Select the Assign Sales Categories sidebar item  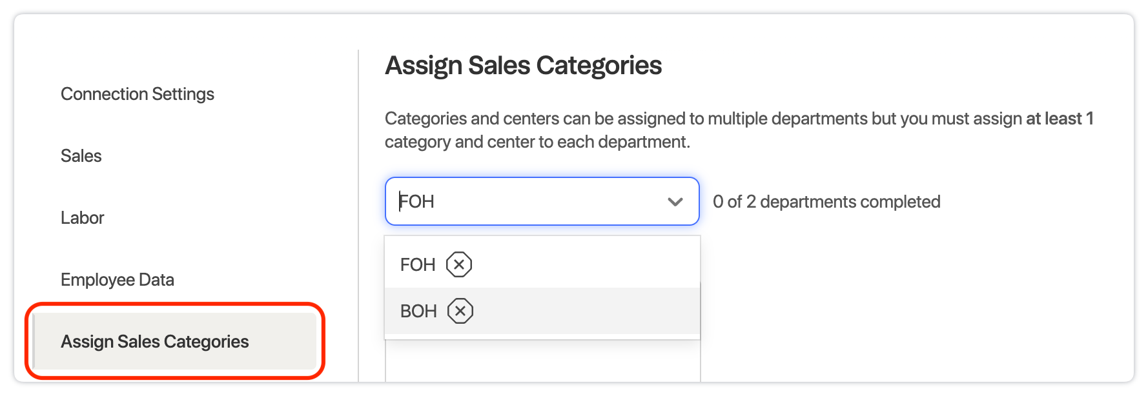(x=175, y=341)
